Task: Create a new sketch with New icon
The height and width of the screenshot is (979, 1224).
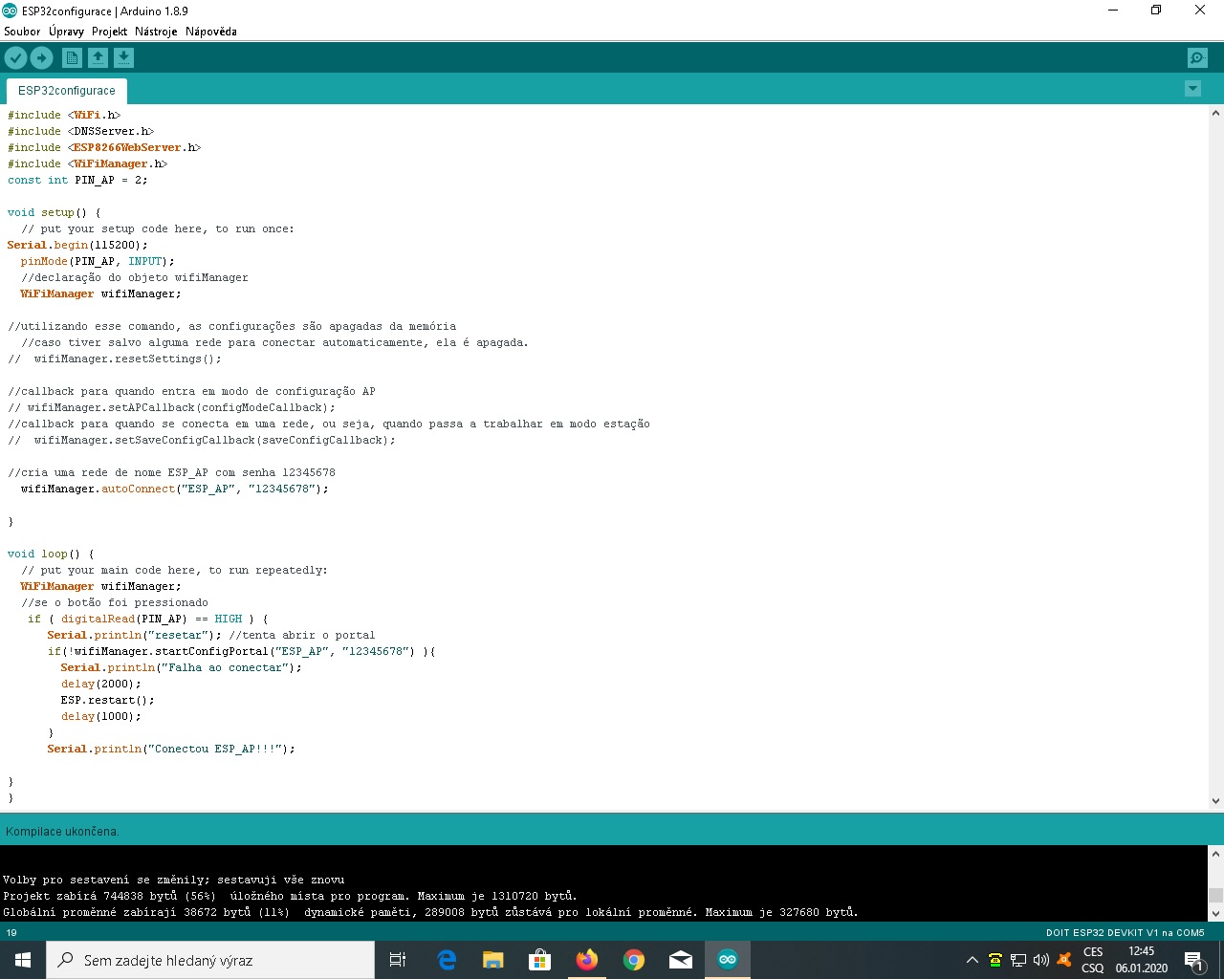Action: [72, 58]
